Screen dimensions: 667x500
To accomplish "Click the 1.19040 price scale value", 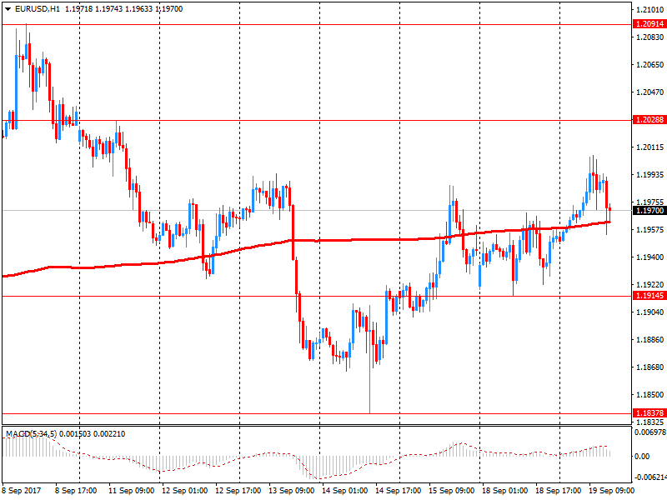I will point(650,312).
